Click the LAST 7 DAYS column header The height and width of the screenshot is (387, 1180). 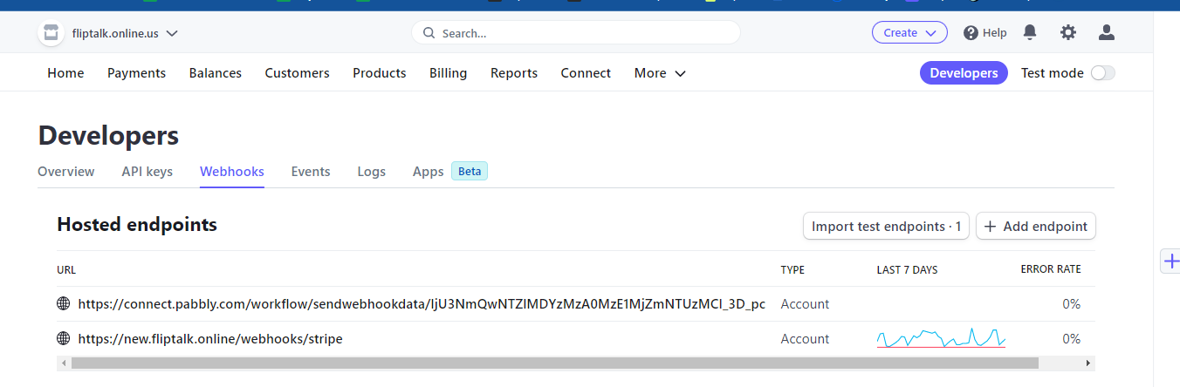(907, 270)
